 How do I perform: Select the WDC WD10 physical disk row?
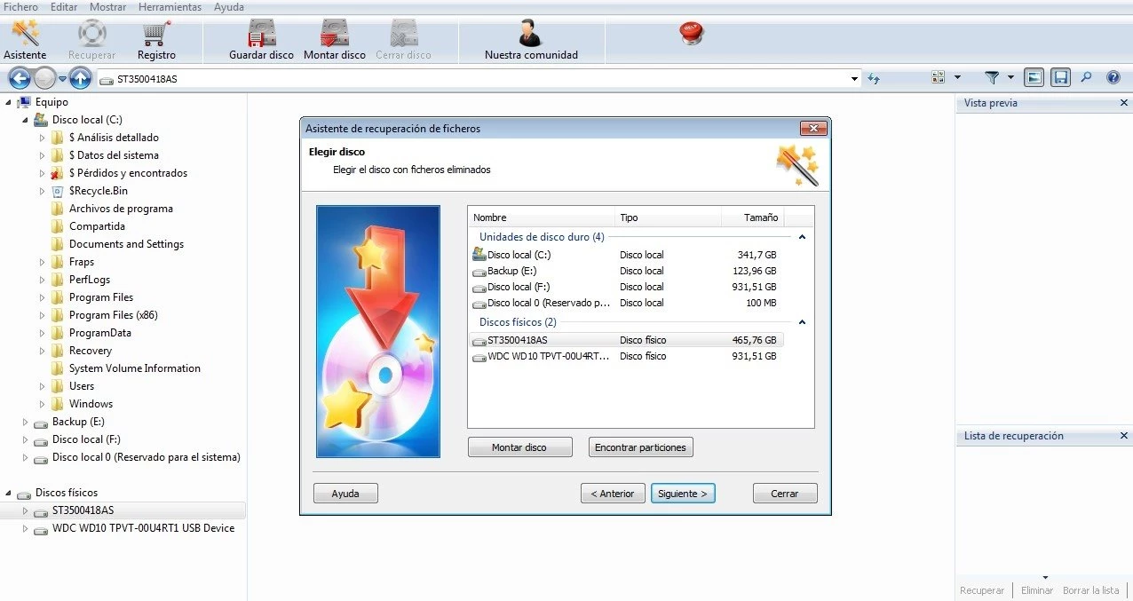(547, 356)
